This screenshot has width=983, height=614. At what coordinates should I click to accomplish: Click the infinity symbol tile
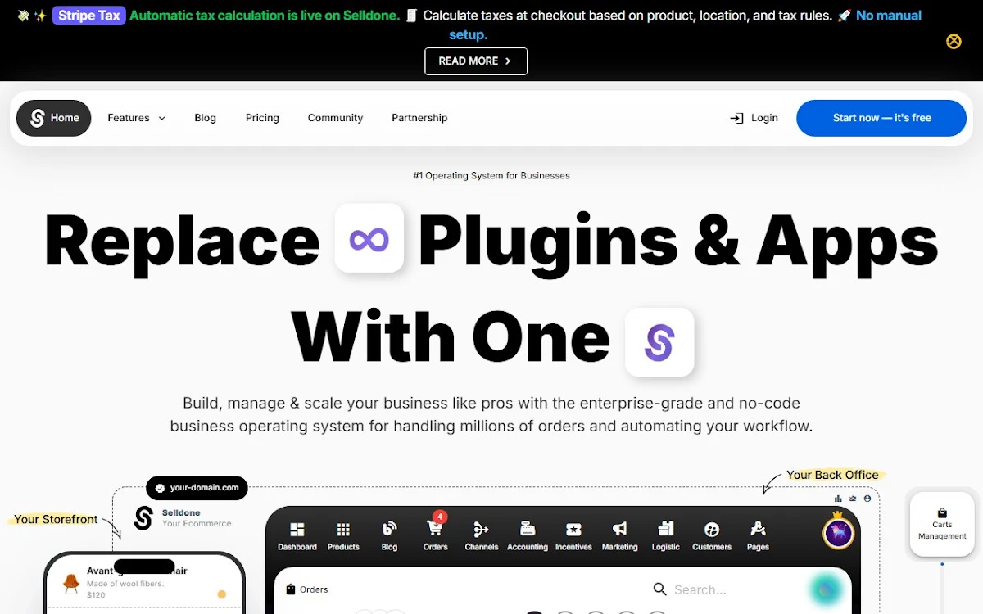tap(369, 238)
